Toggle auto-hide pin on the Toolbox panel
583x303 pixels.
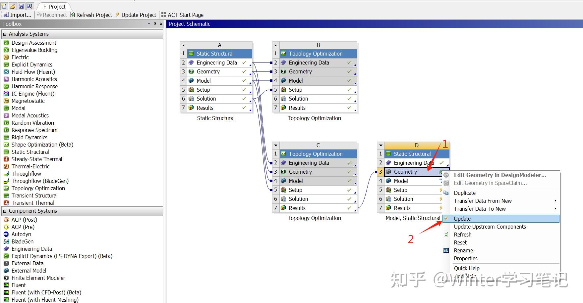(155, 24)
